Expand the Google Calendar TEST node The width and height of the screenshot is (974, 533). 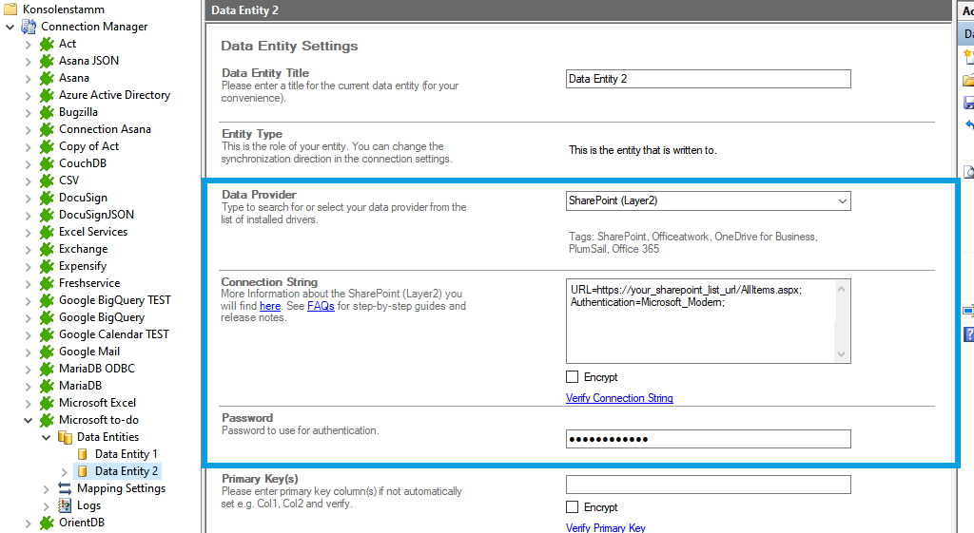pos(28,335)
